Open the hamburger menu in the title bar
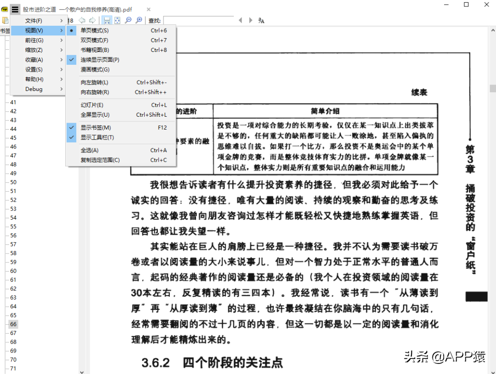This screenshot has width=496, height=374. tap(15, 9)
